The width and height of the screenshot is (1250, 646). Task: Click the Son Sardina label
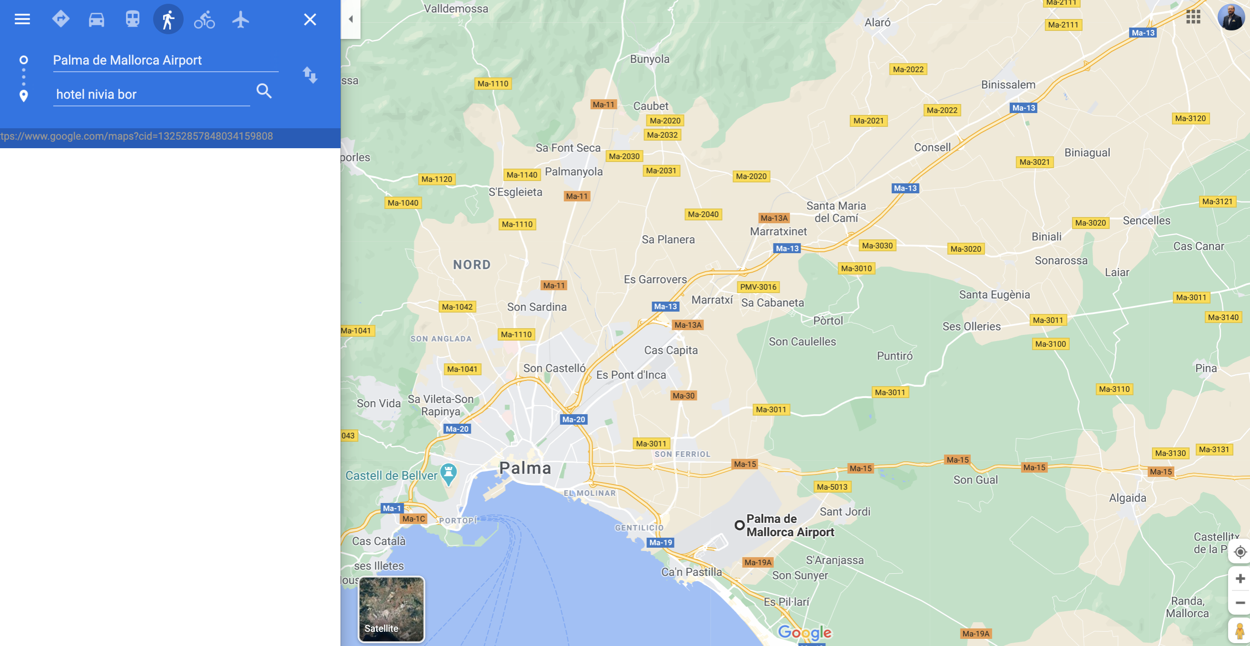pyautogui.click(x=537, y=307)
